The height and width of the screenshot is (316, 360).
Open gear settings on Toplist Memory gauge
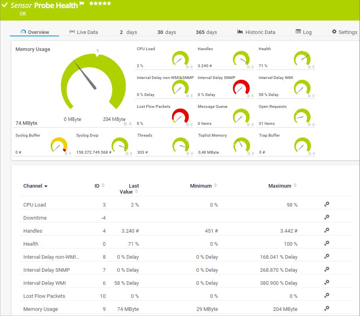[249, 154]
